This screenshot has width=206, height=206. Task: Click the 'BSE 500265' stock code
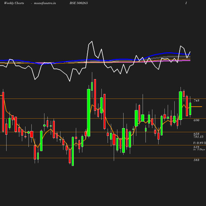tap(79, 3)
